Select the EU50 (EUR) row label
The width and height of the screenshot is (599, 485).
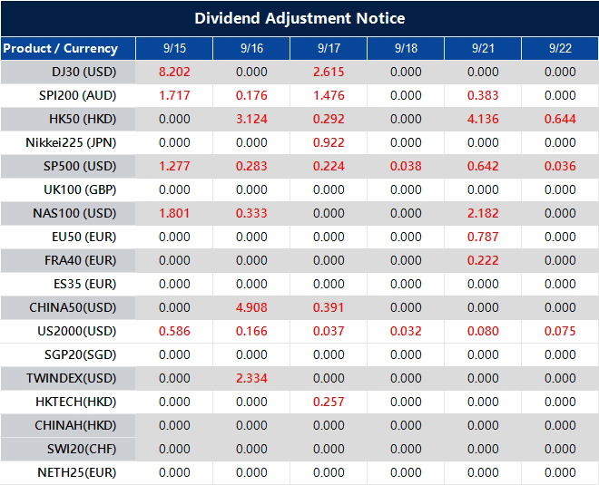coord(84,237)
